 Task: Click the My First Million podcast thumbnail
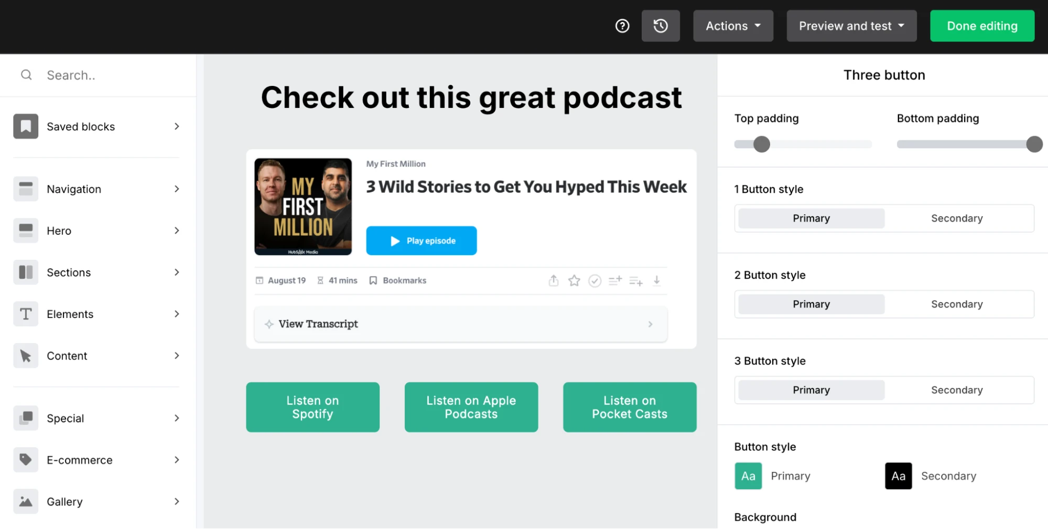coord(303,206)
